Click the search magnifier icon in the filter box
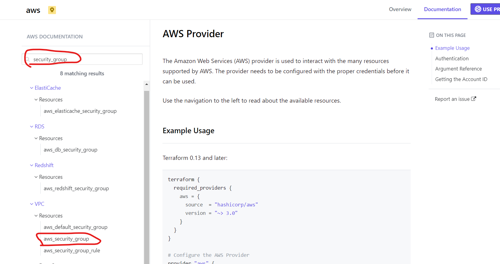500x264 pixels. click(28, 59)
